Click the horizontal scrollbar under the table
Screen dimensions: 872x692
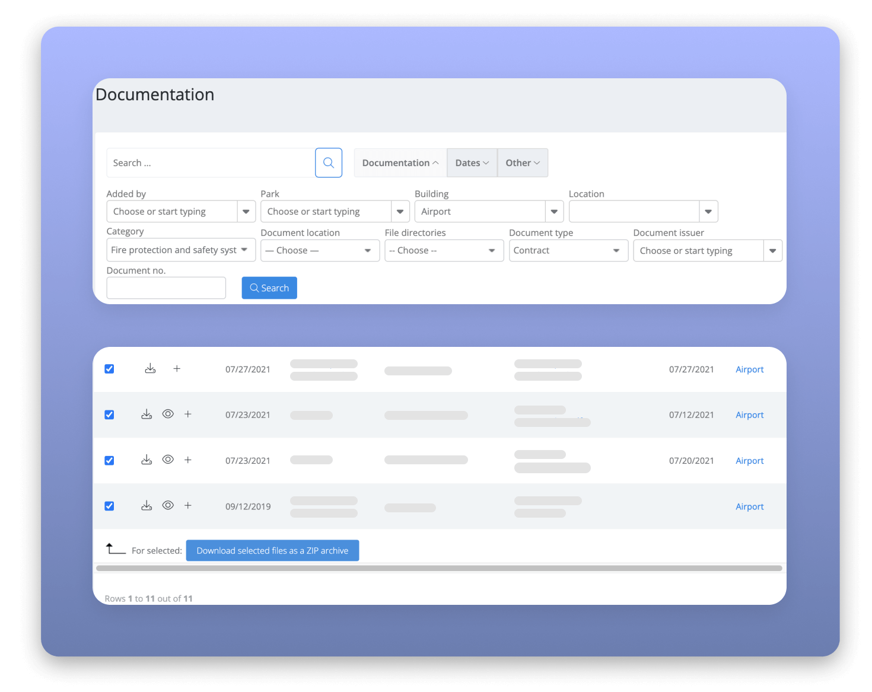[x=439, y=568]
